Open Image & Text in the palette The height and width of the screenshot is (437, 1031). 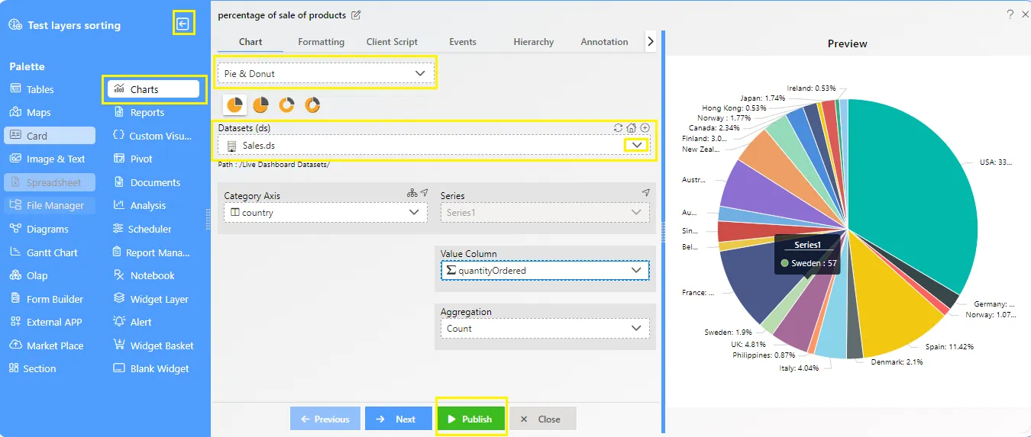pos(47,159)
